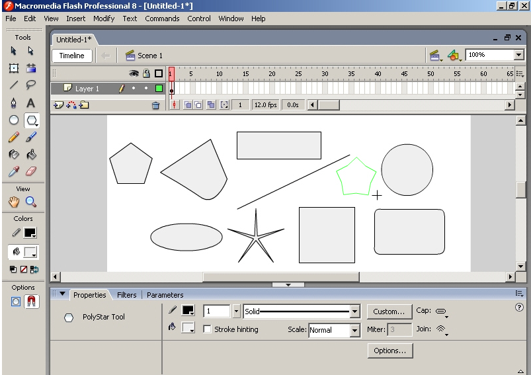
Task: Select the Eraser tool
Action: coord(31,171)
